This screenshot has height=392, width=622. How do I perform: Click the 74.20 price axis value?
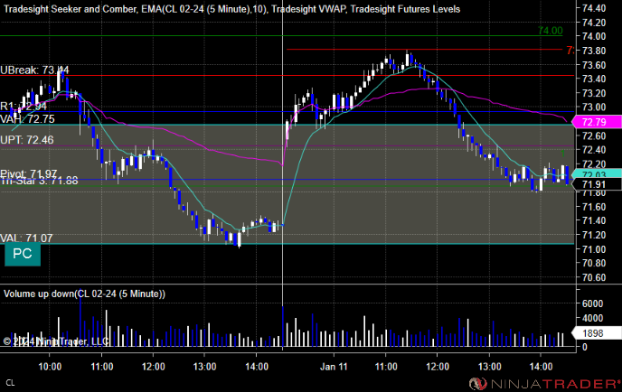[x=594, y=23]
